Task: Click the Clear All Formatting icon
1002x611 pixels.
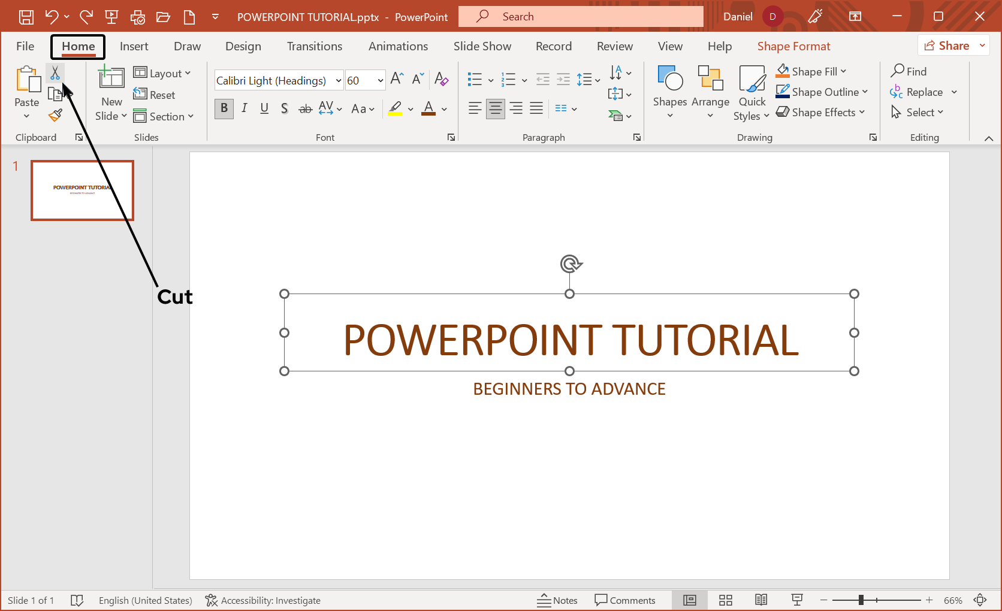Action: [442, 79]
